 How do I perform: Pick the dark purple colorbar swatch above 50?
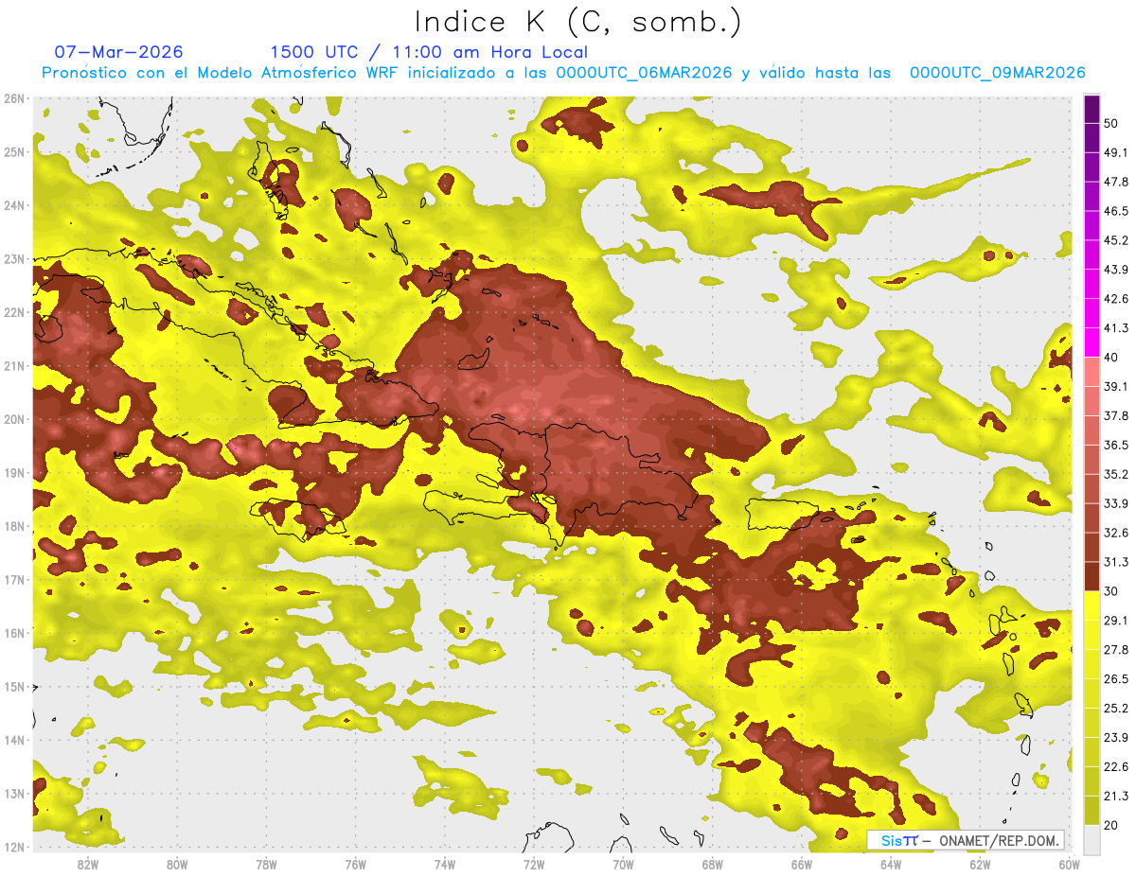(x=1092, y=109)
